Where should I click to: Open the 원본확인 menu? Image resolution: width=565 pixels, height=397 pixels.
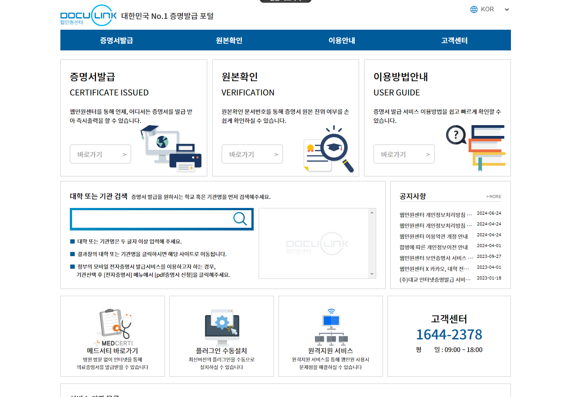(229, 40)
